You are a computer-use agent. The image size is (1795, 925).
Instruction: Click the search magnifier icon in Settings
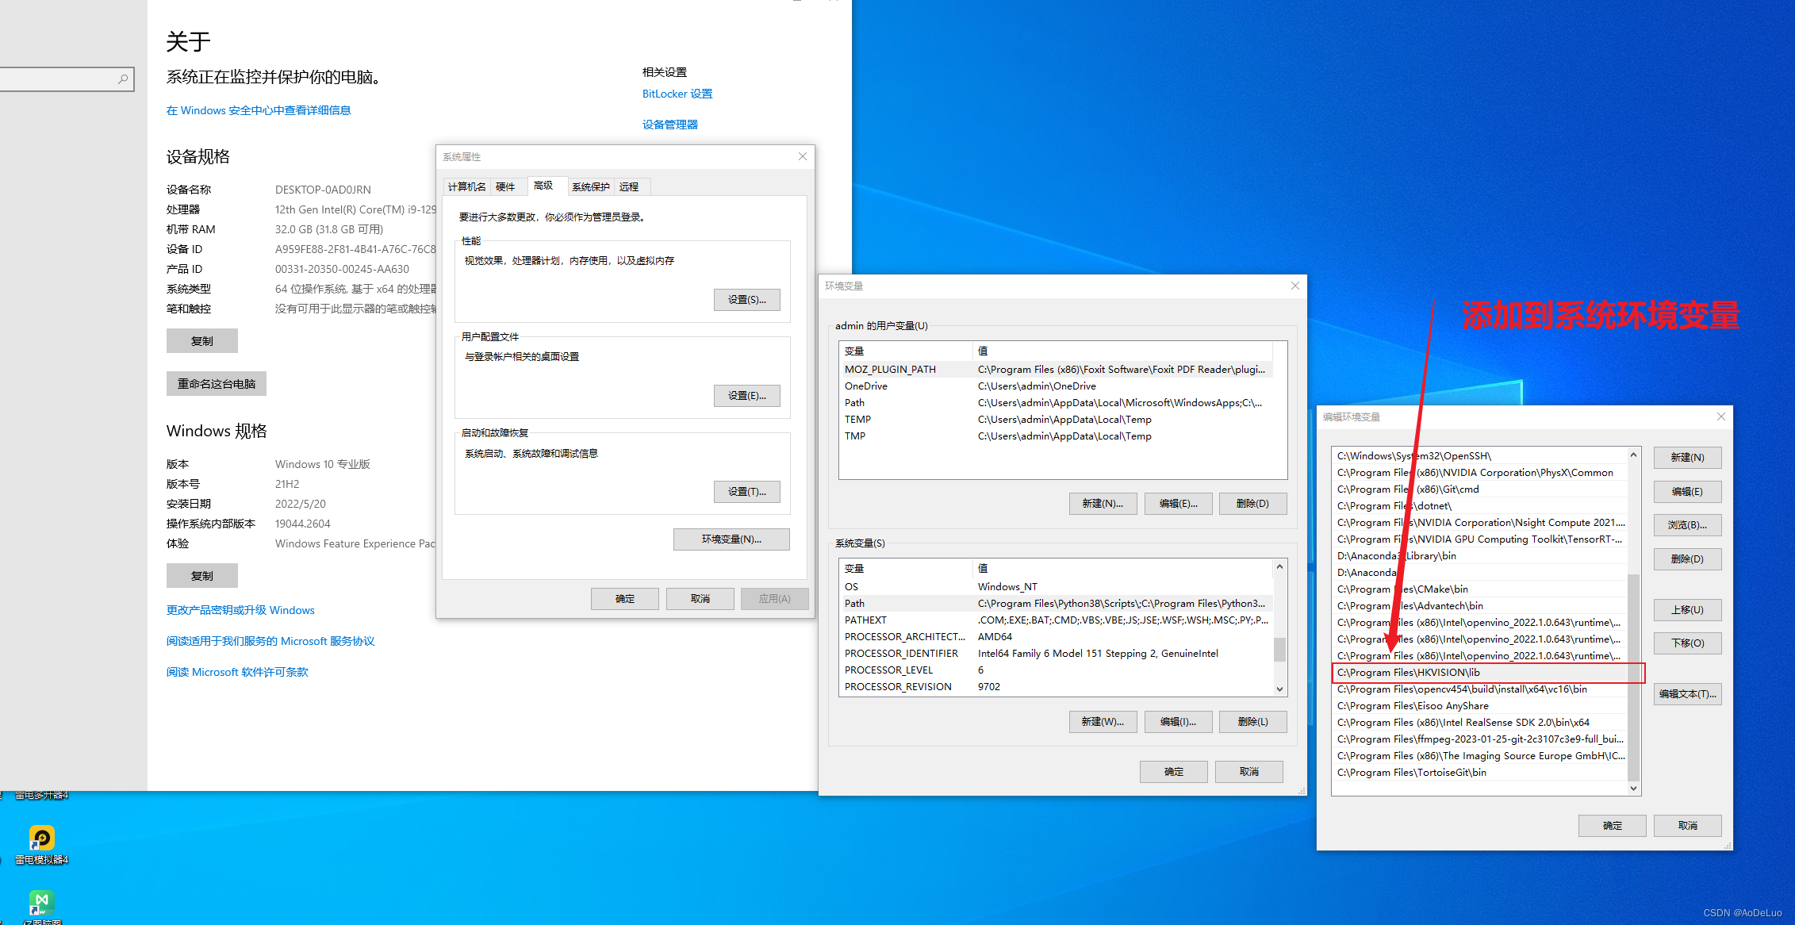click(x=123, y=79)
